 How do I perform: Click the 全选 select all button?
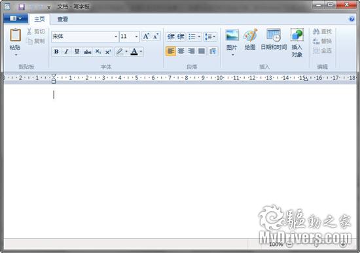point(322,51)
